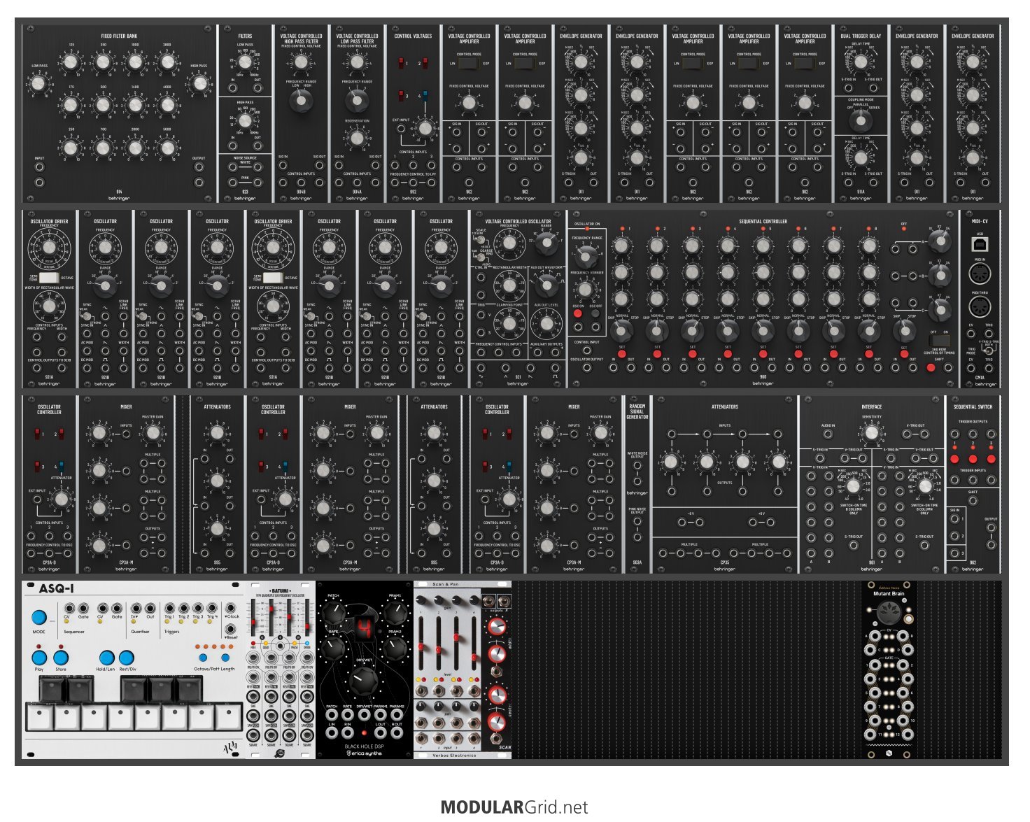Tap the Rest/Div button on ASQ-1
The image size is (1030, 822).
[127, 658]
